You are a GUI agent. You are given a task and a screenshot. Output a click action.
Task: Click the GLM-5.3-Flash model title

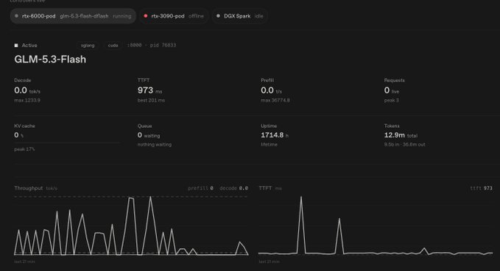click(x=50, y=59)
